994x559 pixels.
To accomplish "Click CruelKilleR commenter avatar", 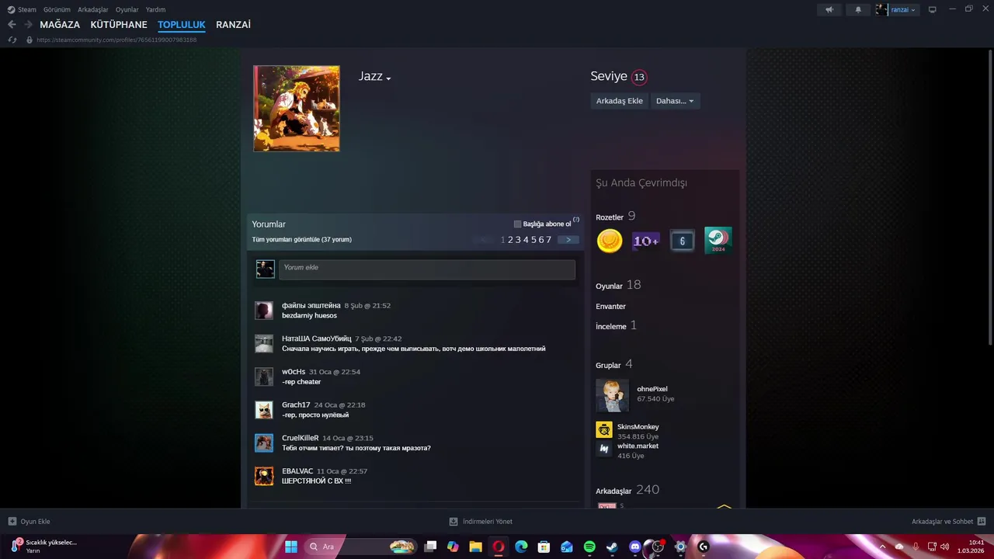I will 264,443.
